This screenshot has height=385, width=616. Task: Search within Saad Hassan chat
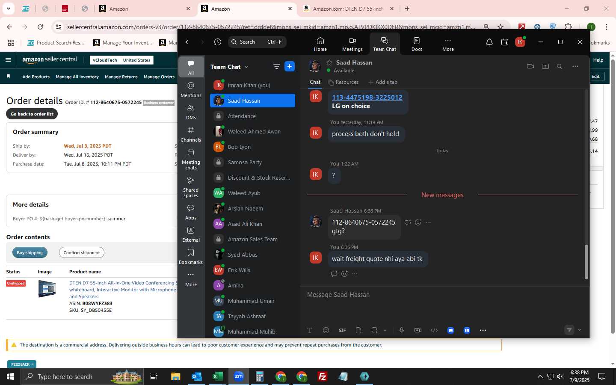click(560, 66)
